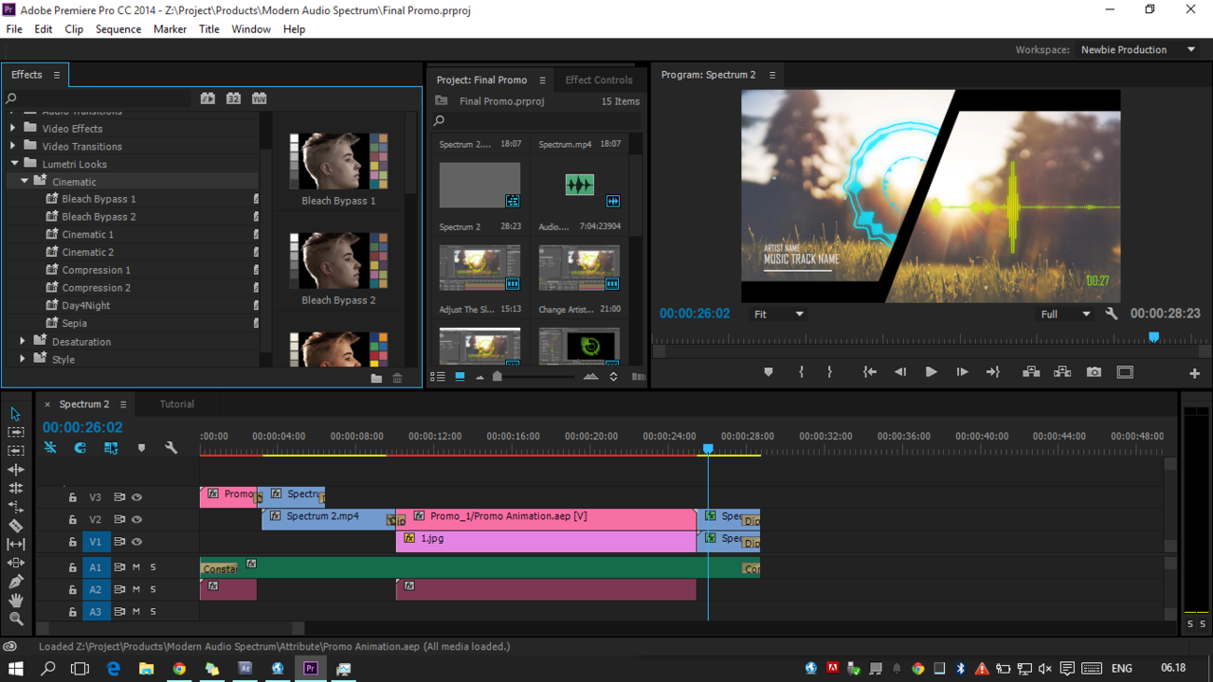
Task: Go to Out point
Action: tap(993, 372)
